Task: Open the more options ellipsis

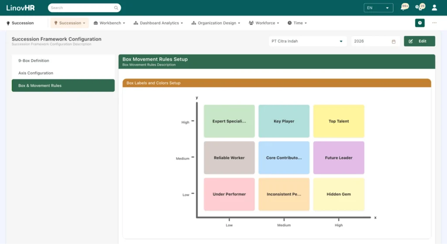Action: click(x=434, y=23)
